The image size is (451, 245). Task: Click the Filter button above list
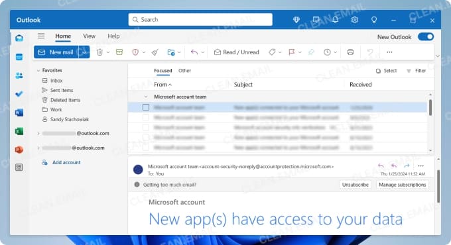point(417,71)
